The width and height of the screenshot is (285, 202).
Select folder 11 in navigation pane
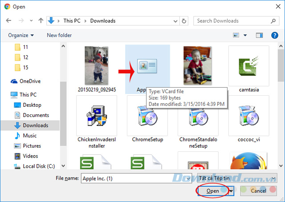pos(21,47)
